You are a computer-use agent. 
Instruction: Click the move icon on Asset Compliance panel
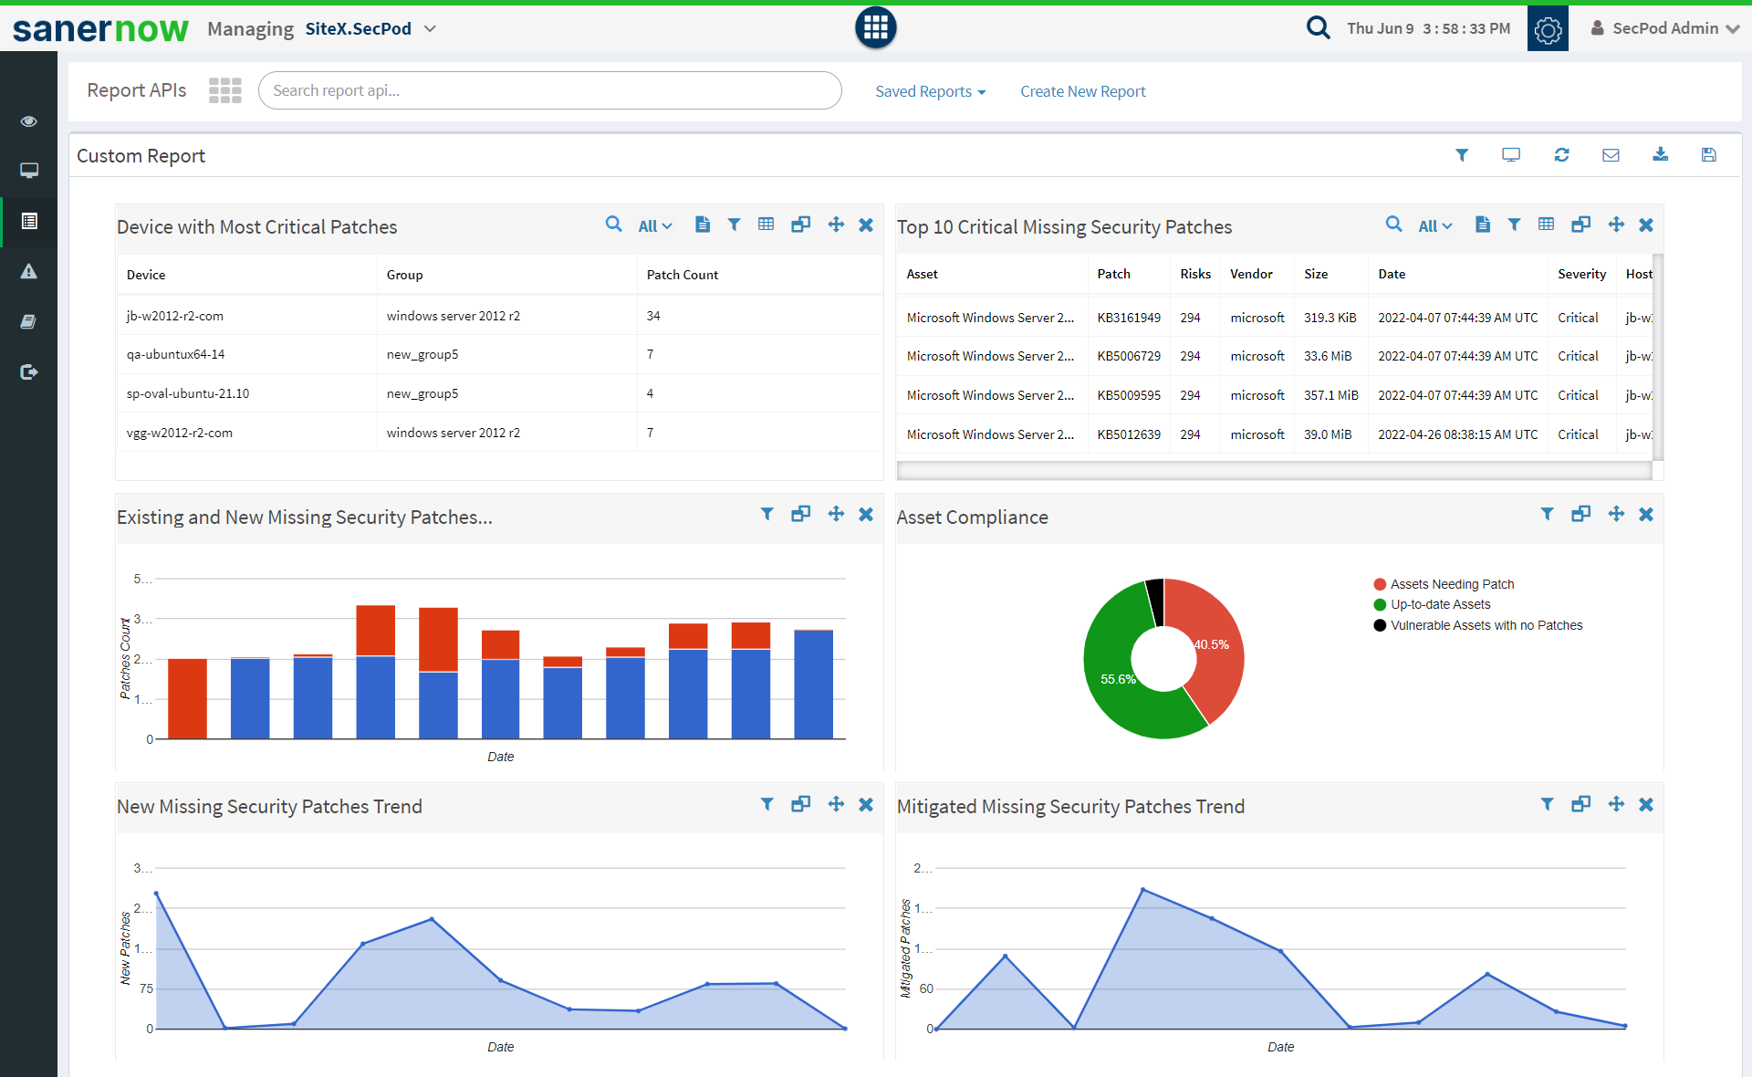[x=1616, y=514]
